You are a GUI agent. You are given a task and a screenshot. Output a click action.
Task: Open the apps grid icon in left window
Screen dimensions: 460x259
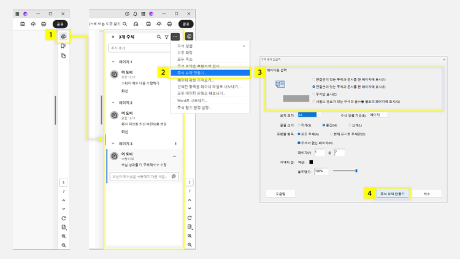[x=17, y=14]
